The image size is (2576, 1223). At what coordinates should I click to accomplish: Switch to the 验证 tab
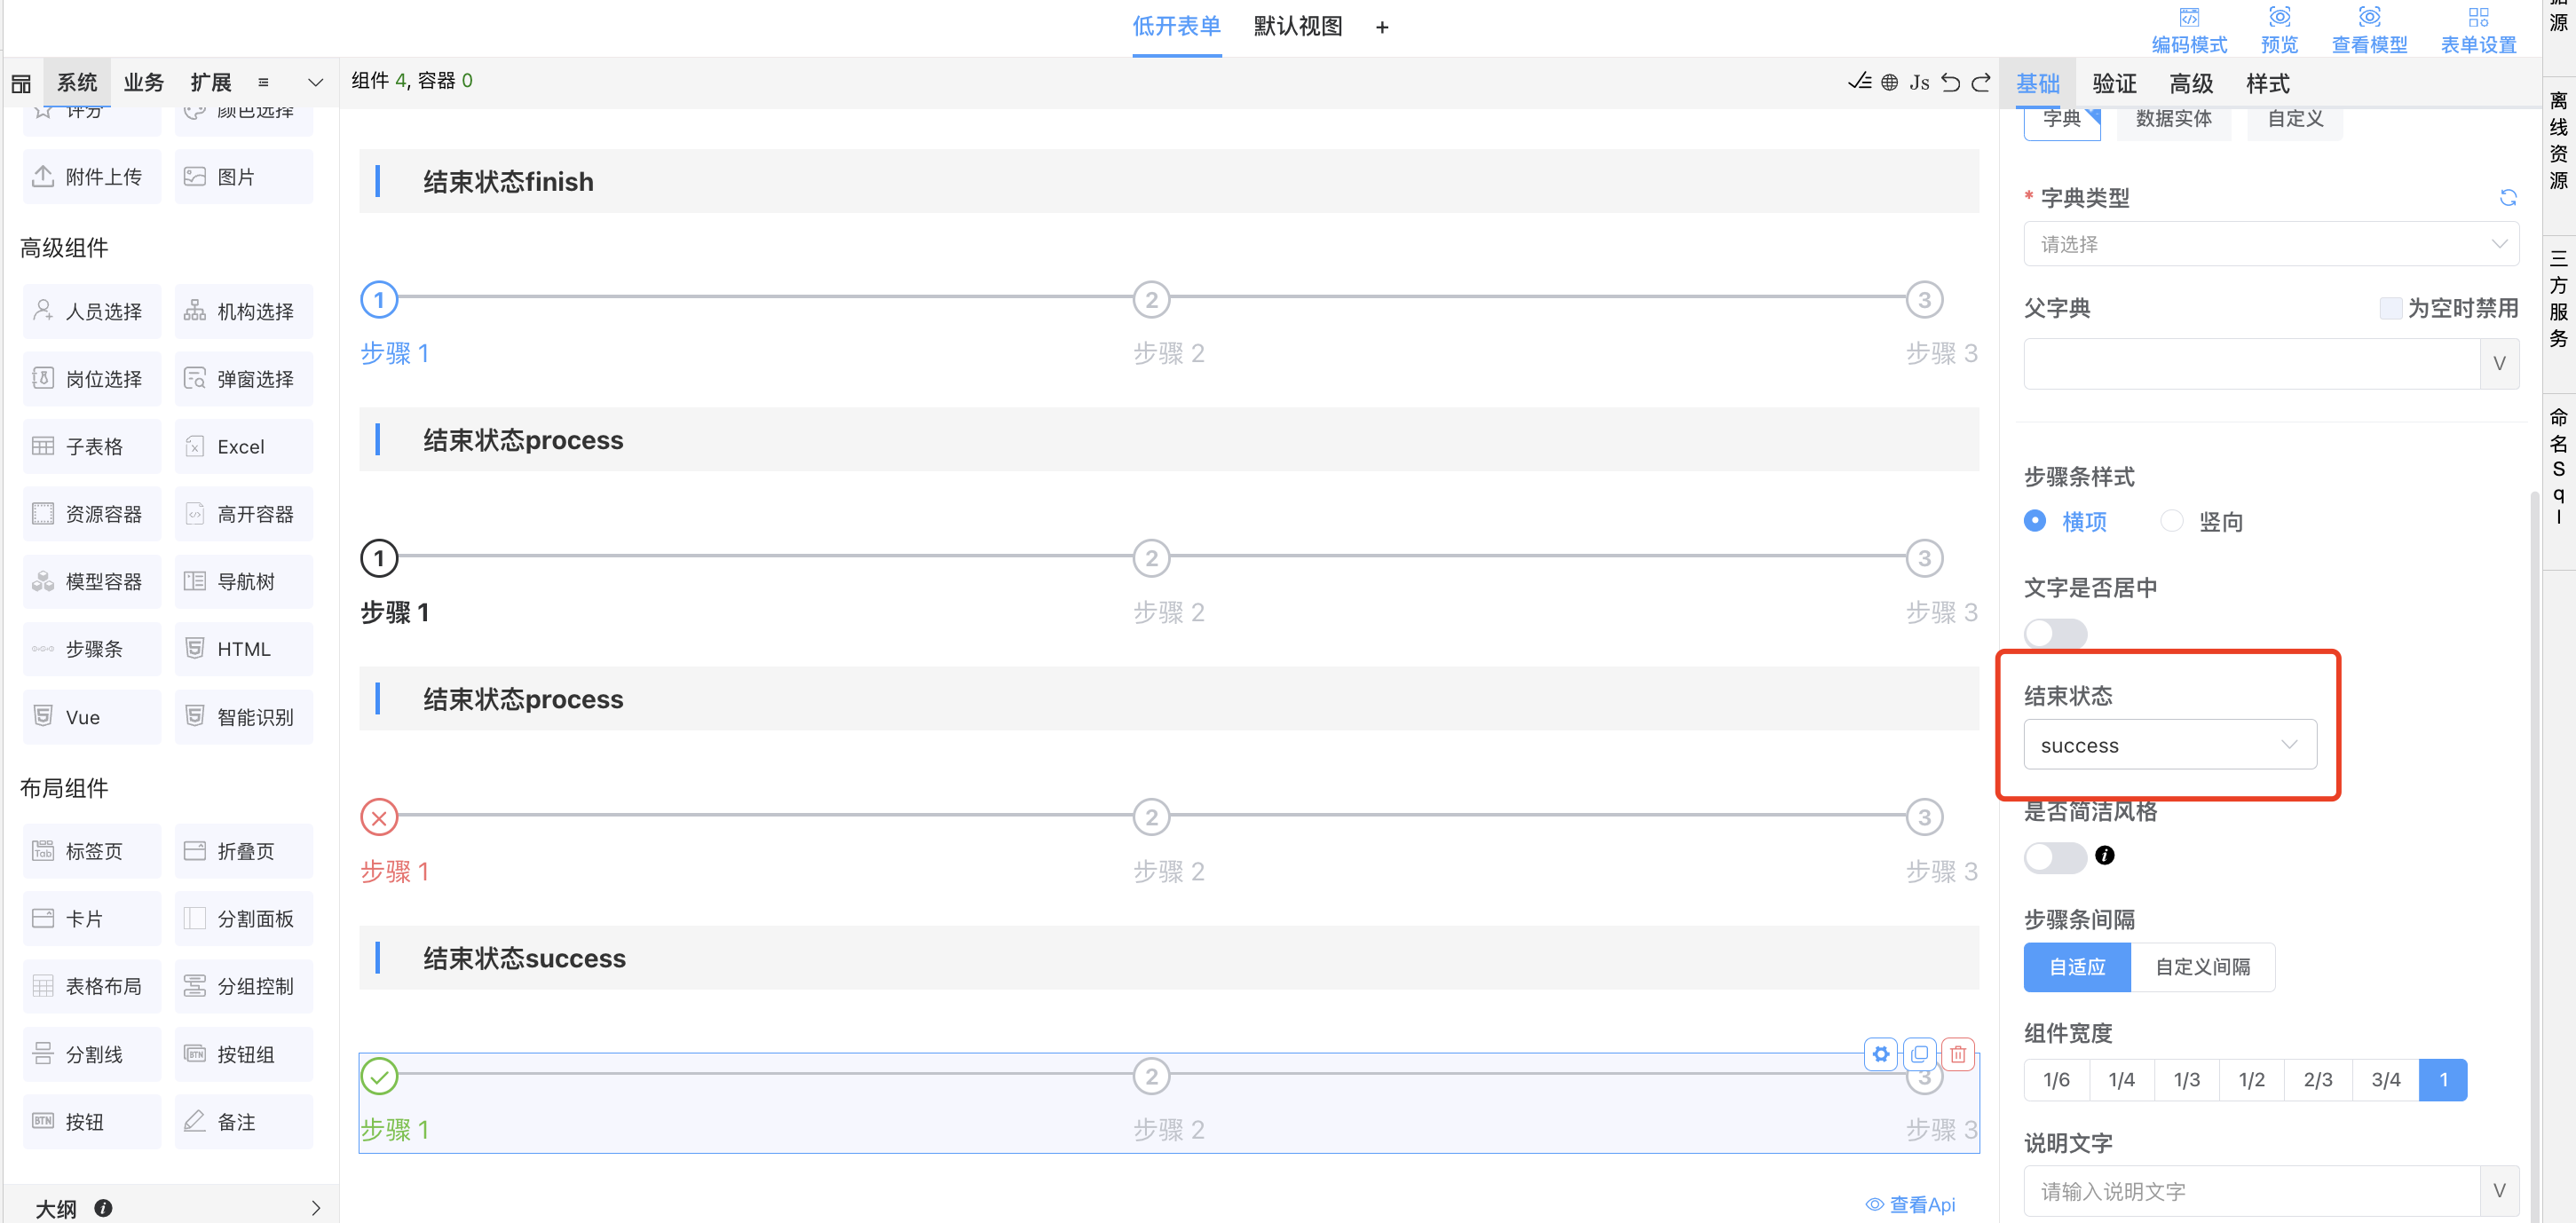(x=2114, y=84)
